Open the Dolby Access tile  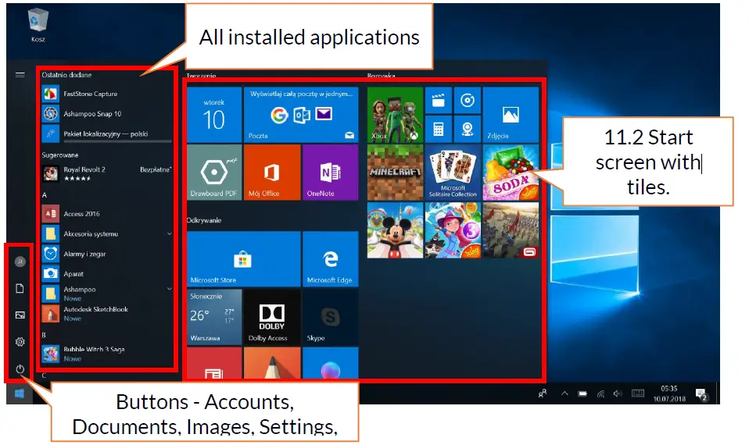point(272,317)
